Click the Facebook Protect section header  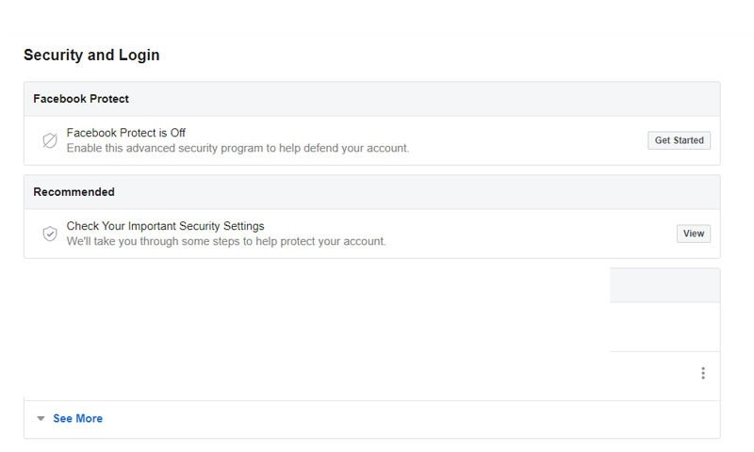click(371, 99)
